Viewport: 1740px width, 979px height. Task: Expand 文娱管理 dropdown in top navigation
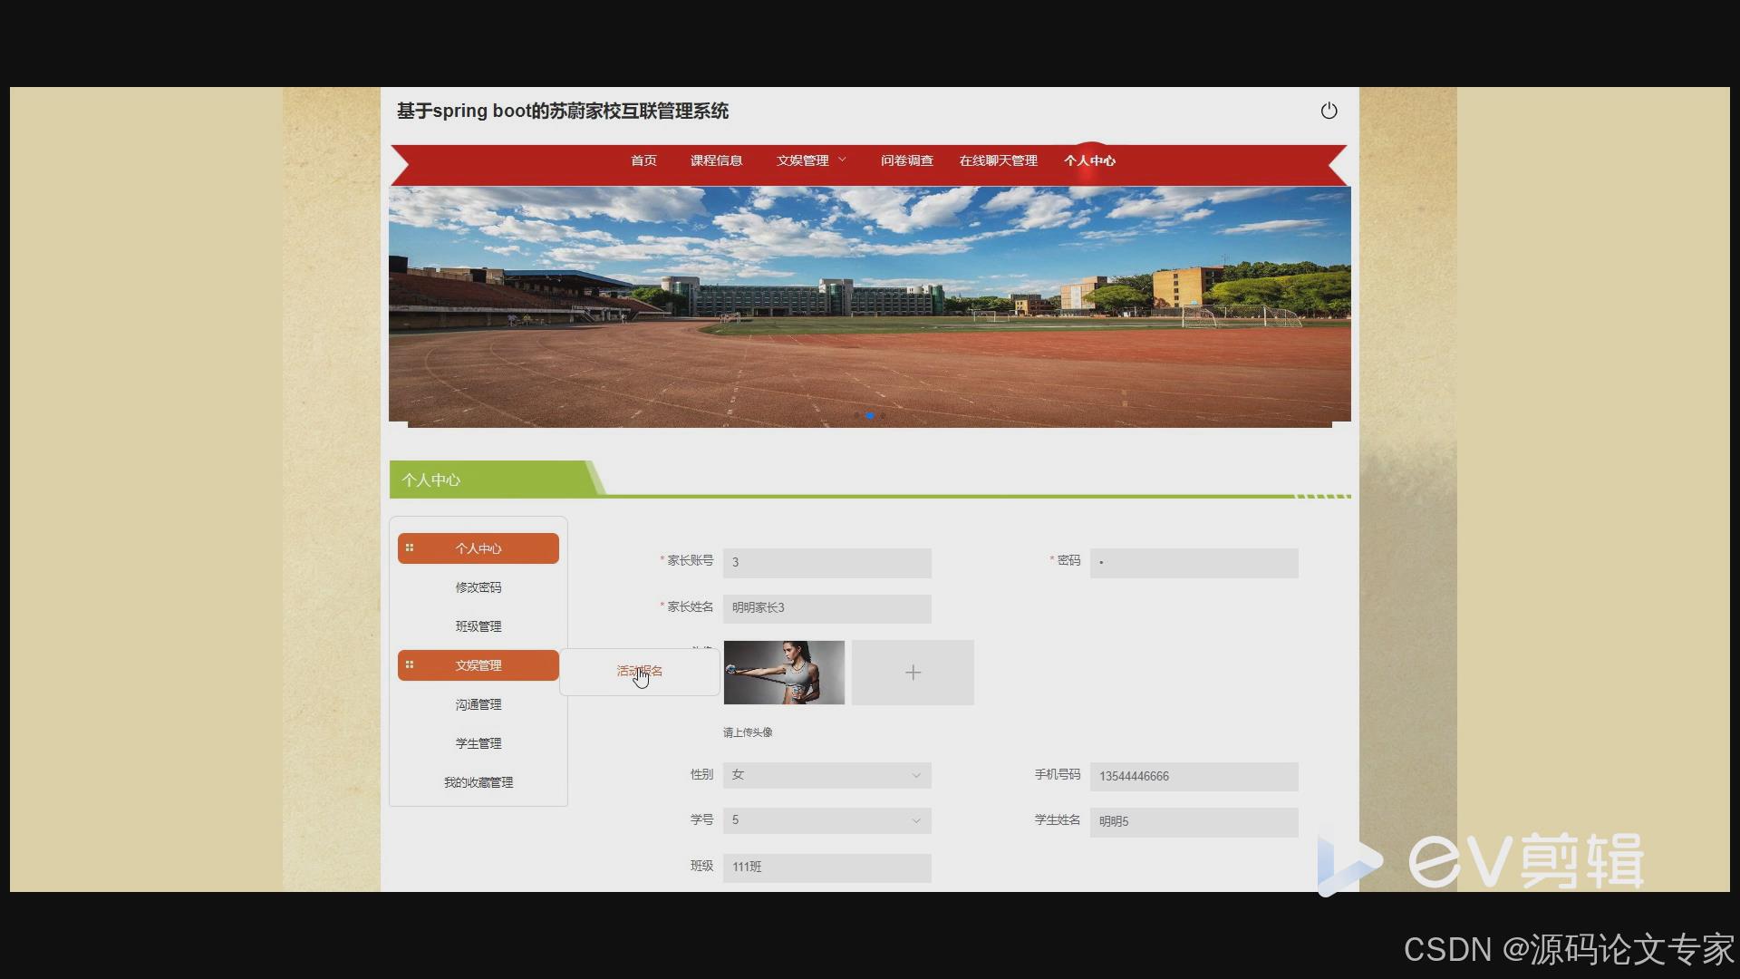click(810, 160)
